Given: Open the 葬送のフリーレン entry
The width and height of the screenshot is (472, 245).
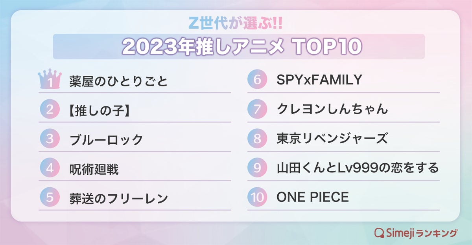Looking at the screenshot, I should pos(118,198).
